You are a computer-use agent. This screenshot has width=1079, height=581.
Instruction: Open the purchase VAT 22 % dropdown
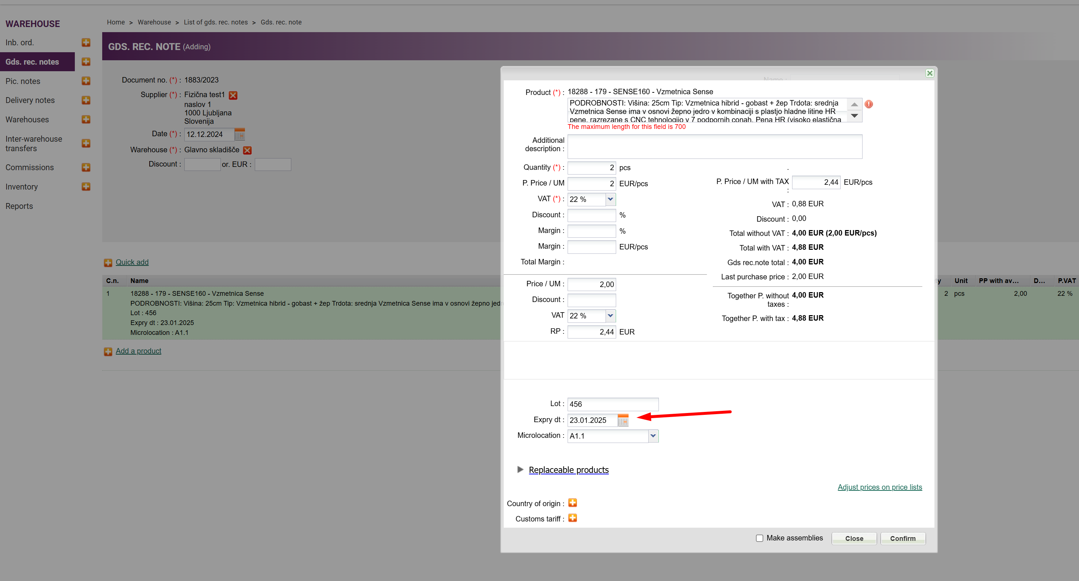click(x=610, y=199)
